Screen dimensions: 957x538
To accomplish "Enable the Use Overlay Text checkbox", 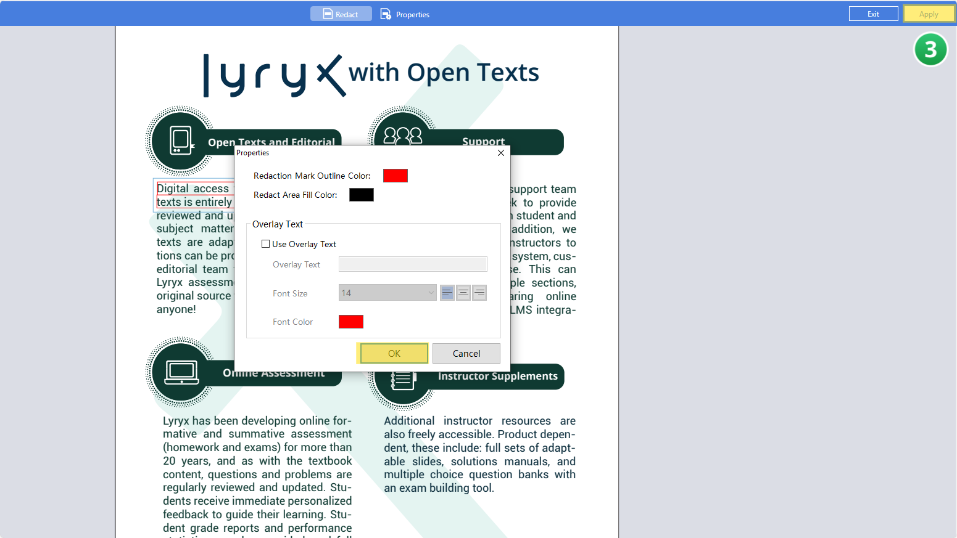I will pos(266,244).
